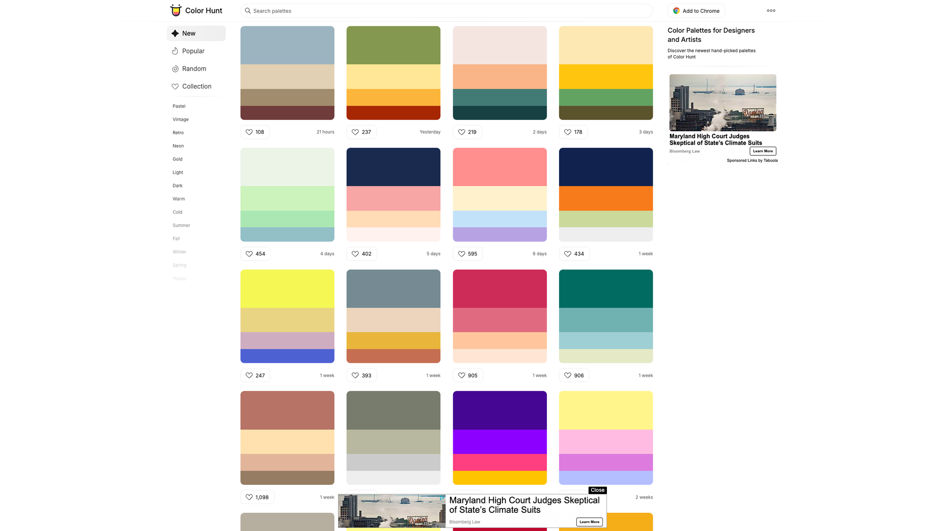Like the 1,098-likes palette
This screenshot has height=531, width=945.
pyautogui.click(x=249, y=497)
